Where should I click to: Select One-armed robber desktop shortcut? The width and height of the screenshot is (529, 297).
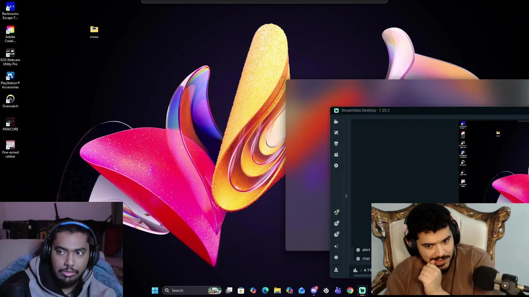(x=10, y=149)
